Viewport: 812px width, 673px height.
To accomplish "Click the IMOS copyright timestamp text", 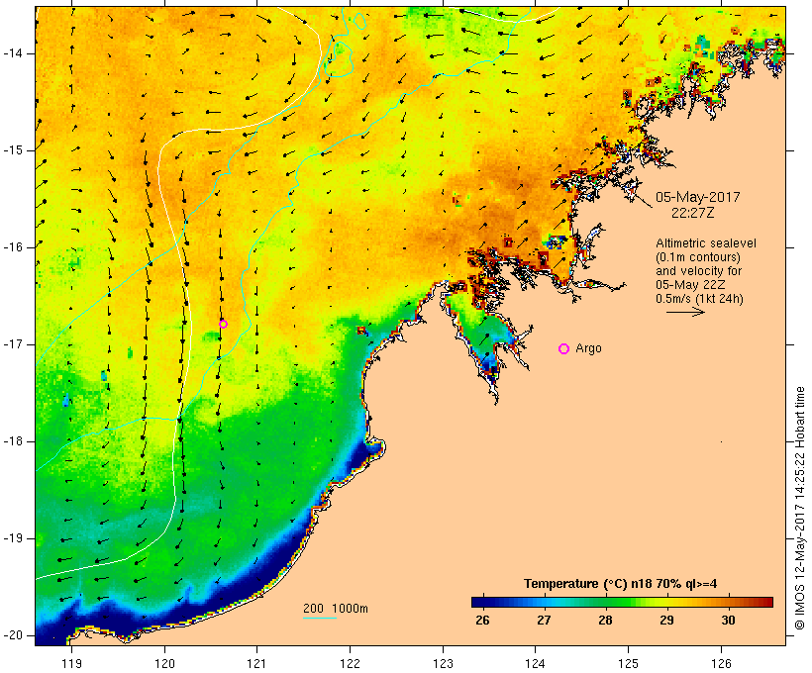I will [800, 509].
